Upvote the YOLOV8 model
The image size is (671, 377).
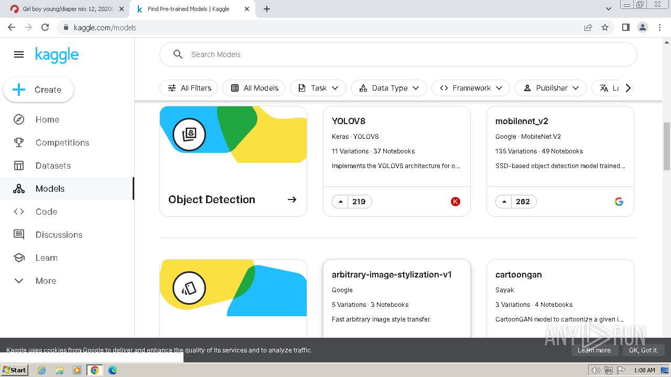[x=341, y=202]
